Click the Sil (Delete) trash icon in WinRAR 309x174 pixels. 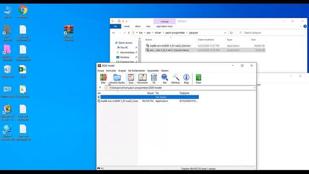[154, 79]
